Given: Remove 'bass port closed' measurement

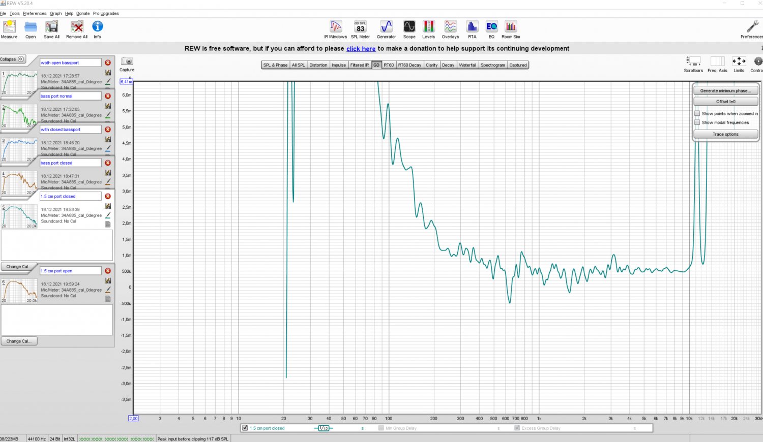Looking at the screenshot, I should [108, 163].
